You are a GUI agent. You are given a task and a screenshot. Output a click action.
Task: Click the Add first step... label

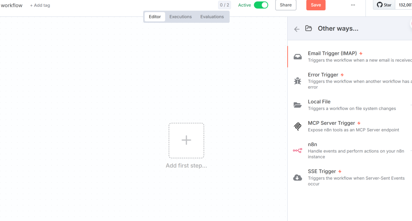tap(186, 166)
